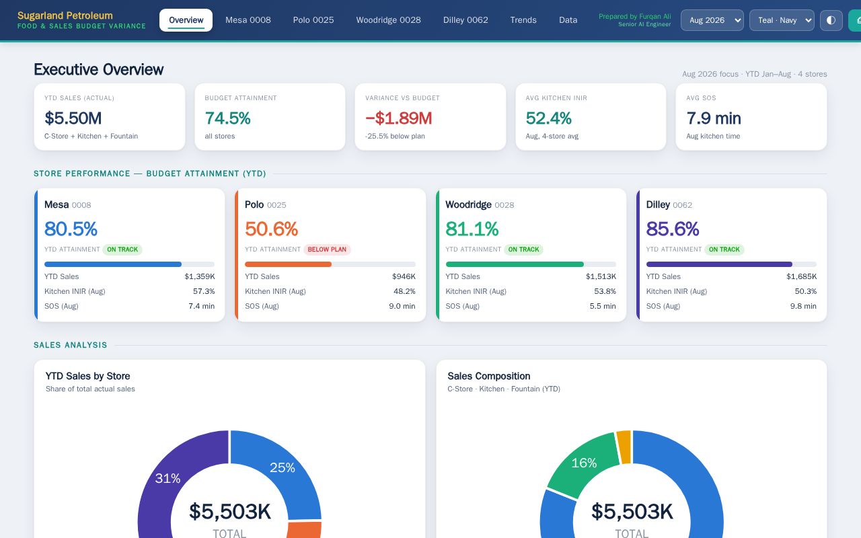
Task: Switch to the Data tab
Action: (x=568, y=20)
